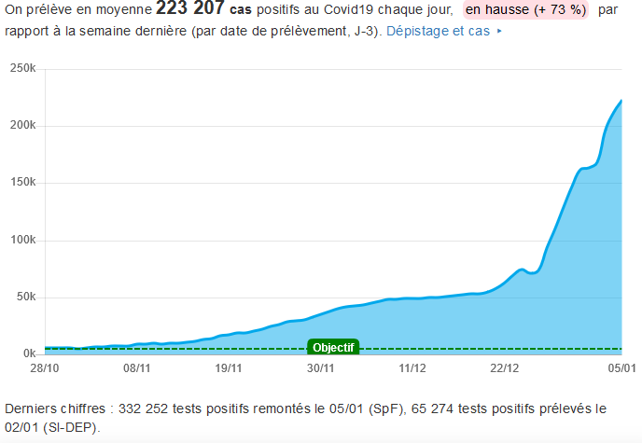Click the 100k y-axis label

tap(21, 241)
